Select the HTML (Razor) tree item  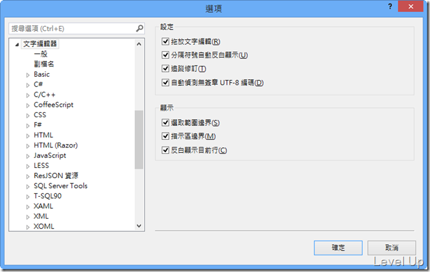point(55,145)
